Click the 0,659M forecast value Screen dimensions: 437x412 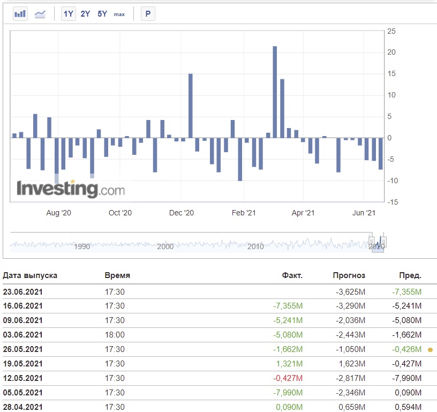tap(352, 407)
